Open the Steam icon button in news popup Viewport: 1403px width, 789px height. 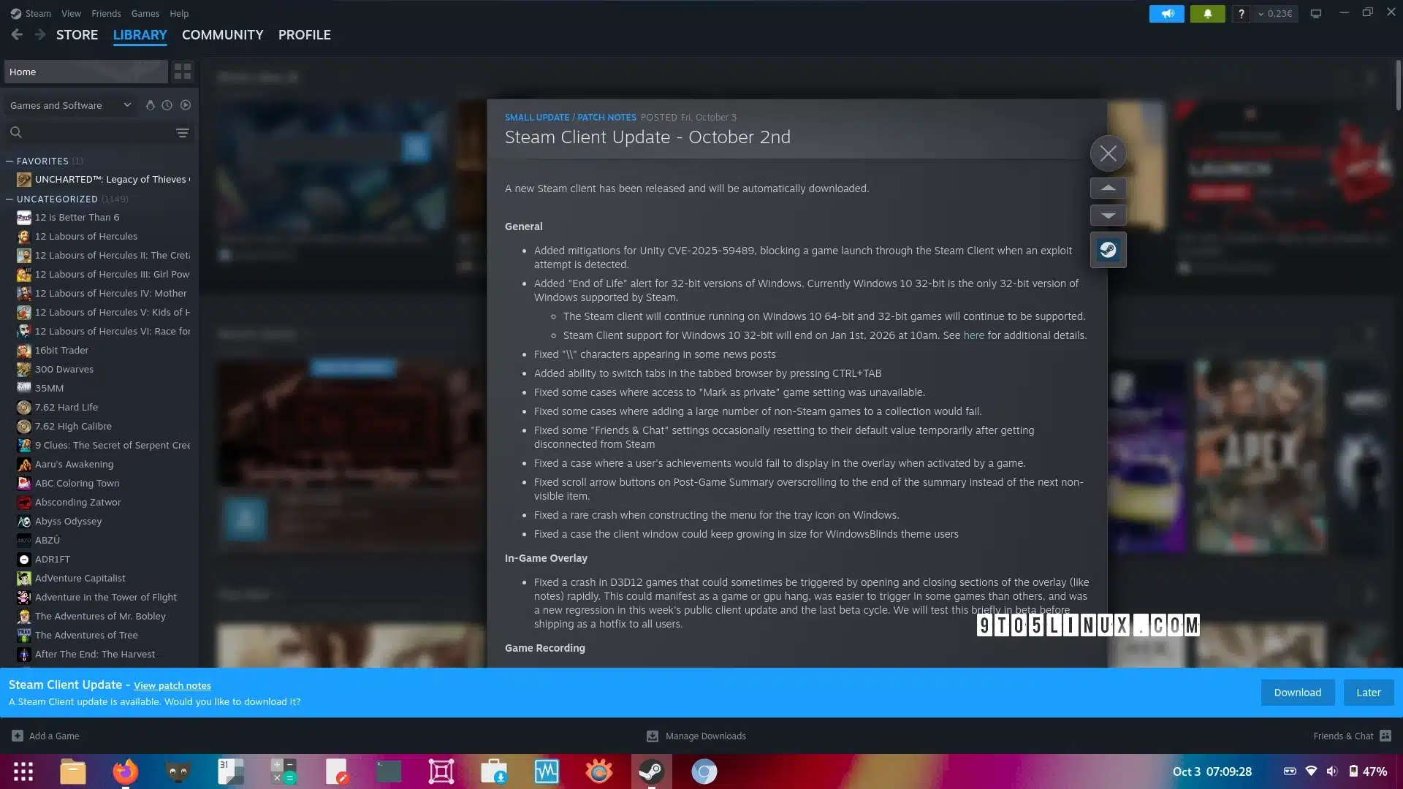[1108, 250]
